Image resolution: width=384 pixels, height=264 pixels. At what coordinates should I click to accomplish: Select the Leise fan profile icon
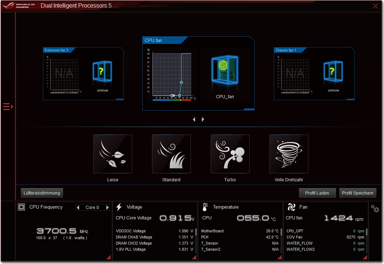(113, 154)
